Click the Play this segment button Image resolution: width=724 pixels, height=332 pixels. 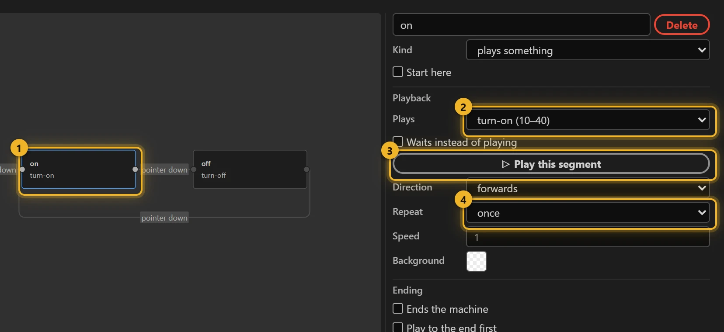551,164
